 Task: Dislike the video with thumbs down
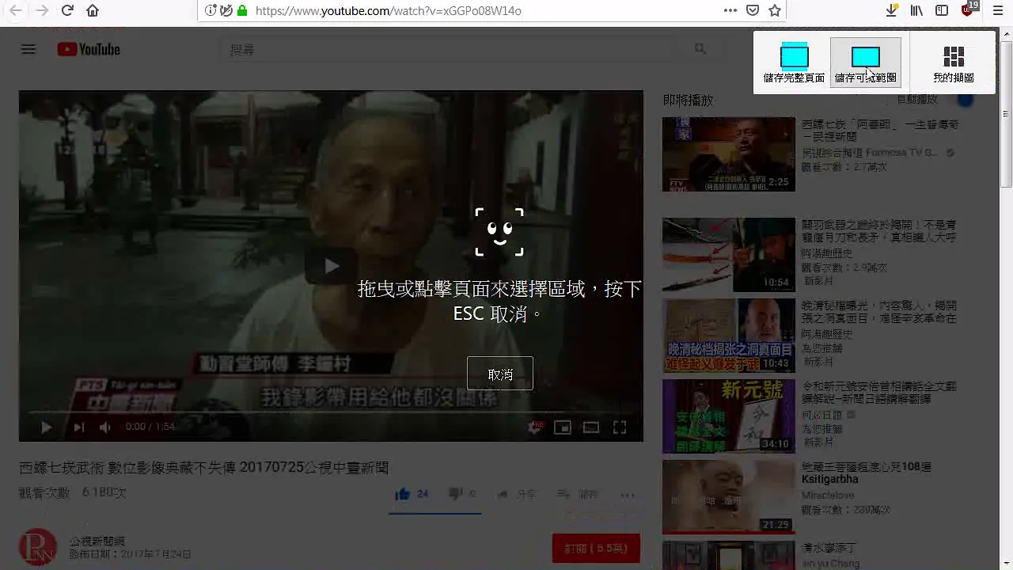[x=462, y=494]
